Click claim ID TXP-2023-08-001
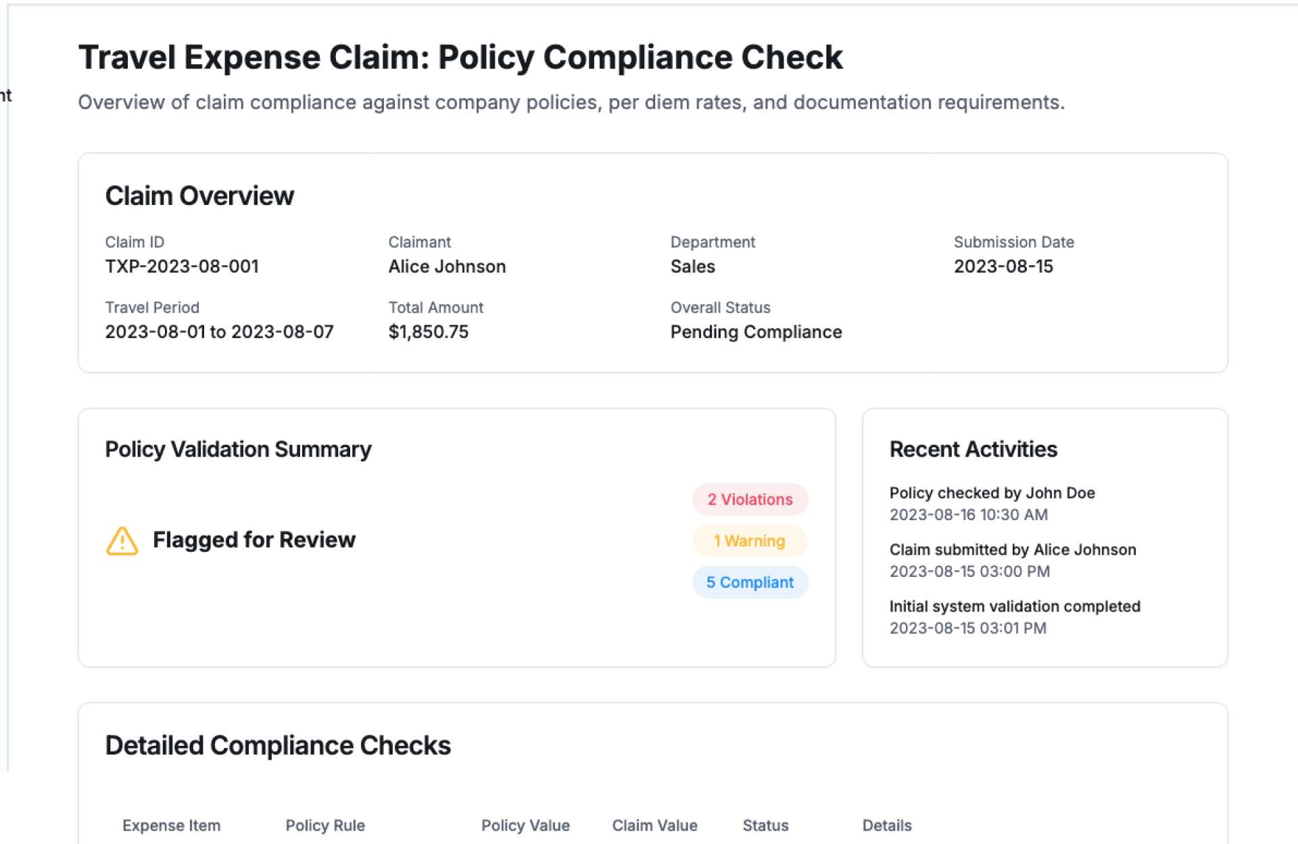Image resolution: width=1298 pixels, height=844 pixels. tap(182, 266)
